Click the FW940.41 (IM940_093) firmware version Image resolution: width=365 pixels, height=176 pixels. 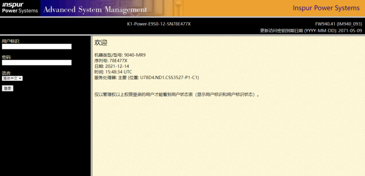339,24
